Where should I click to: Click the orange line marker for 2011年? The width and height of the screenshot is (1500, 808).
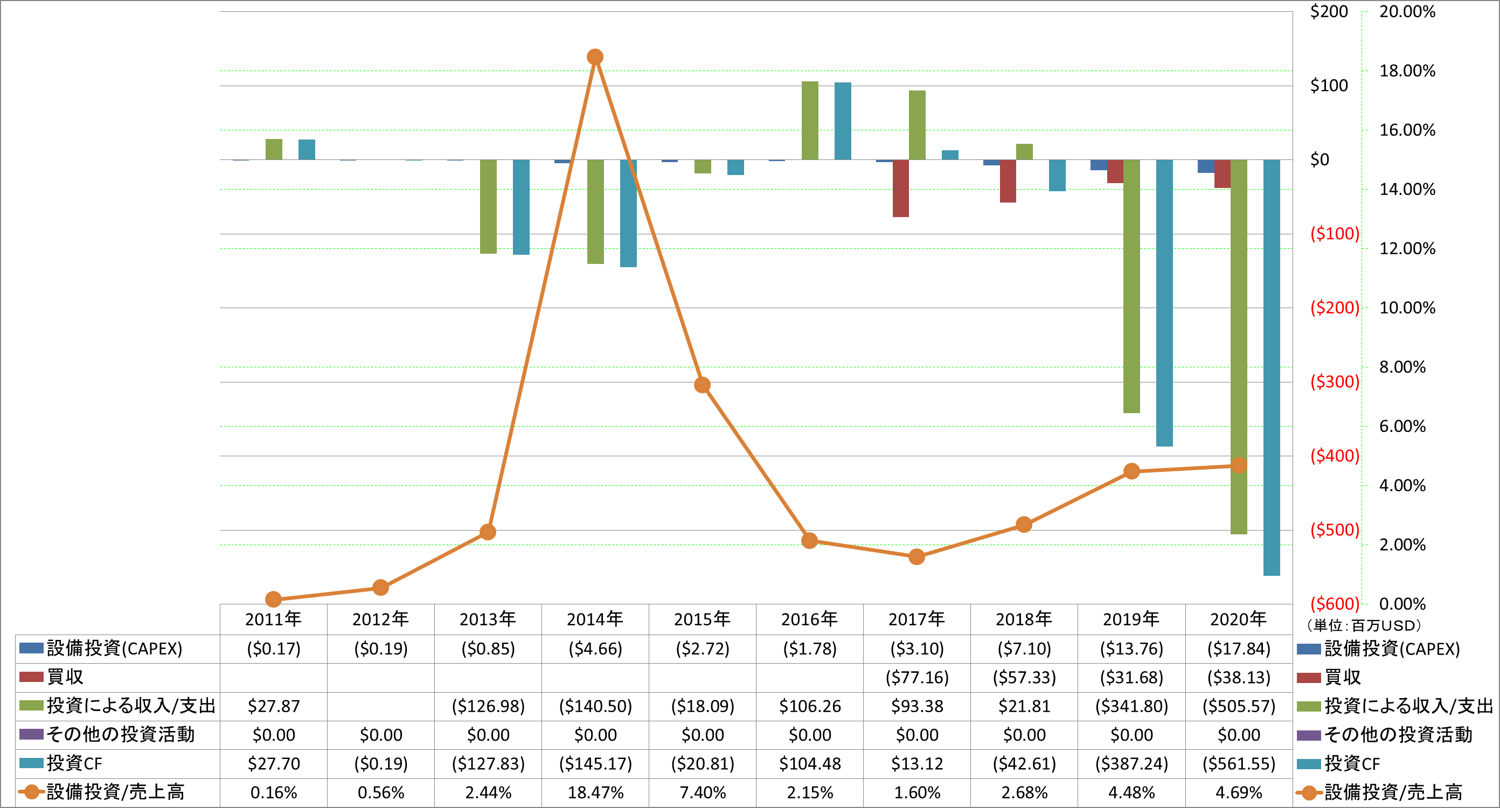(x=273, y=599)
